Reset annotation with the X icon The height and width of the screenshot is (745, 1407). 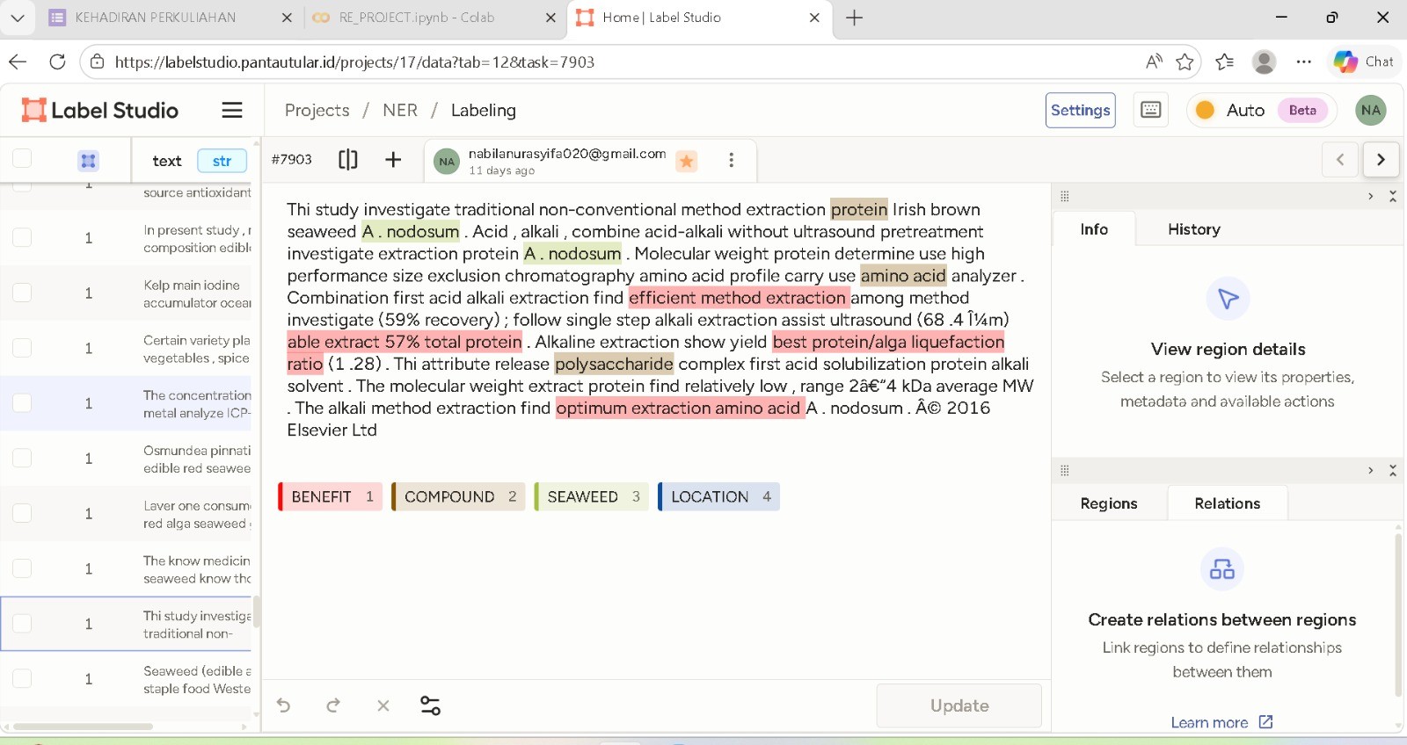pos(383,705)
